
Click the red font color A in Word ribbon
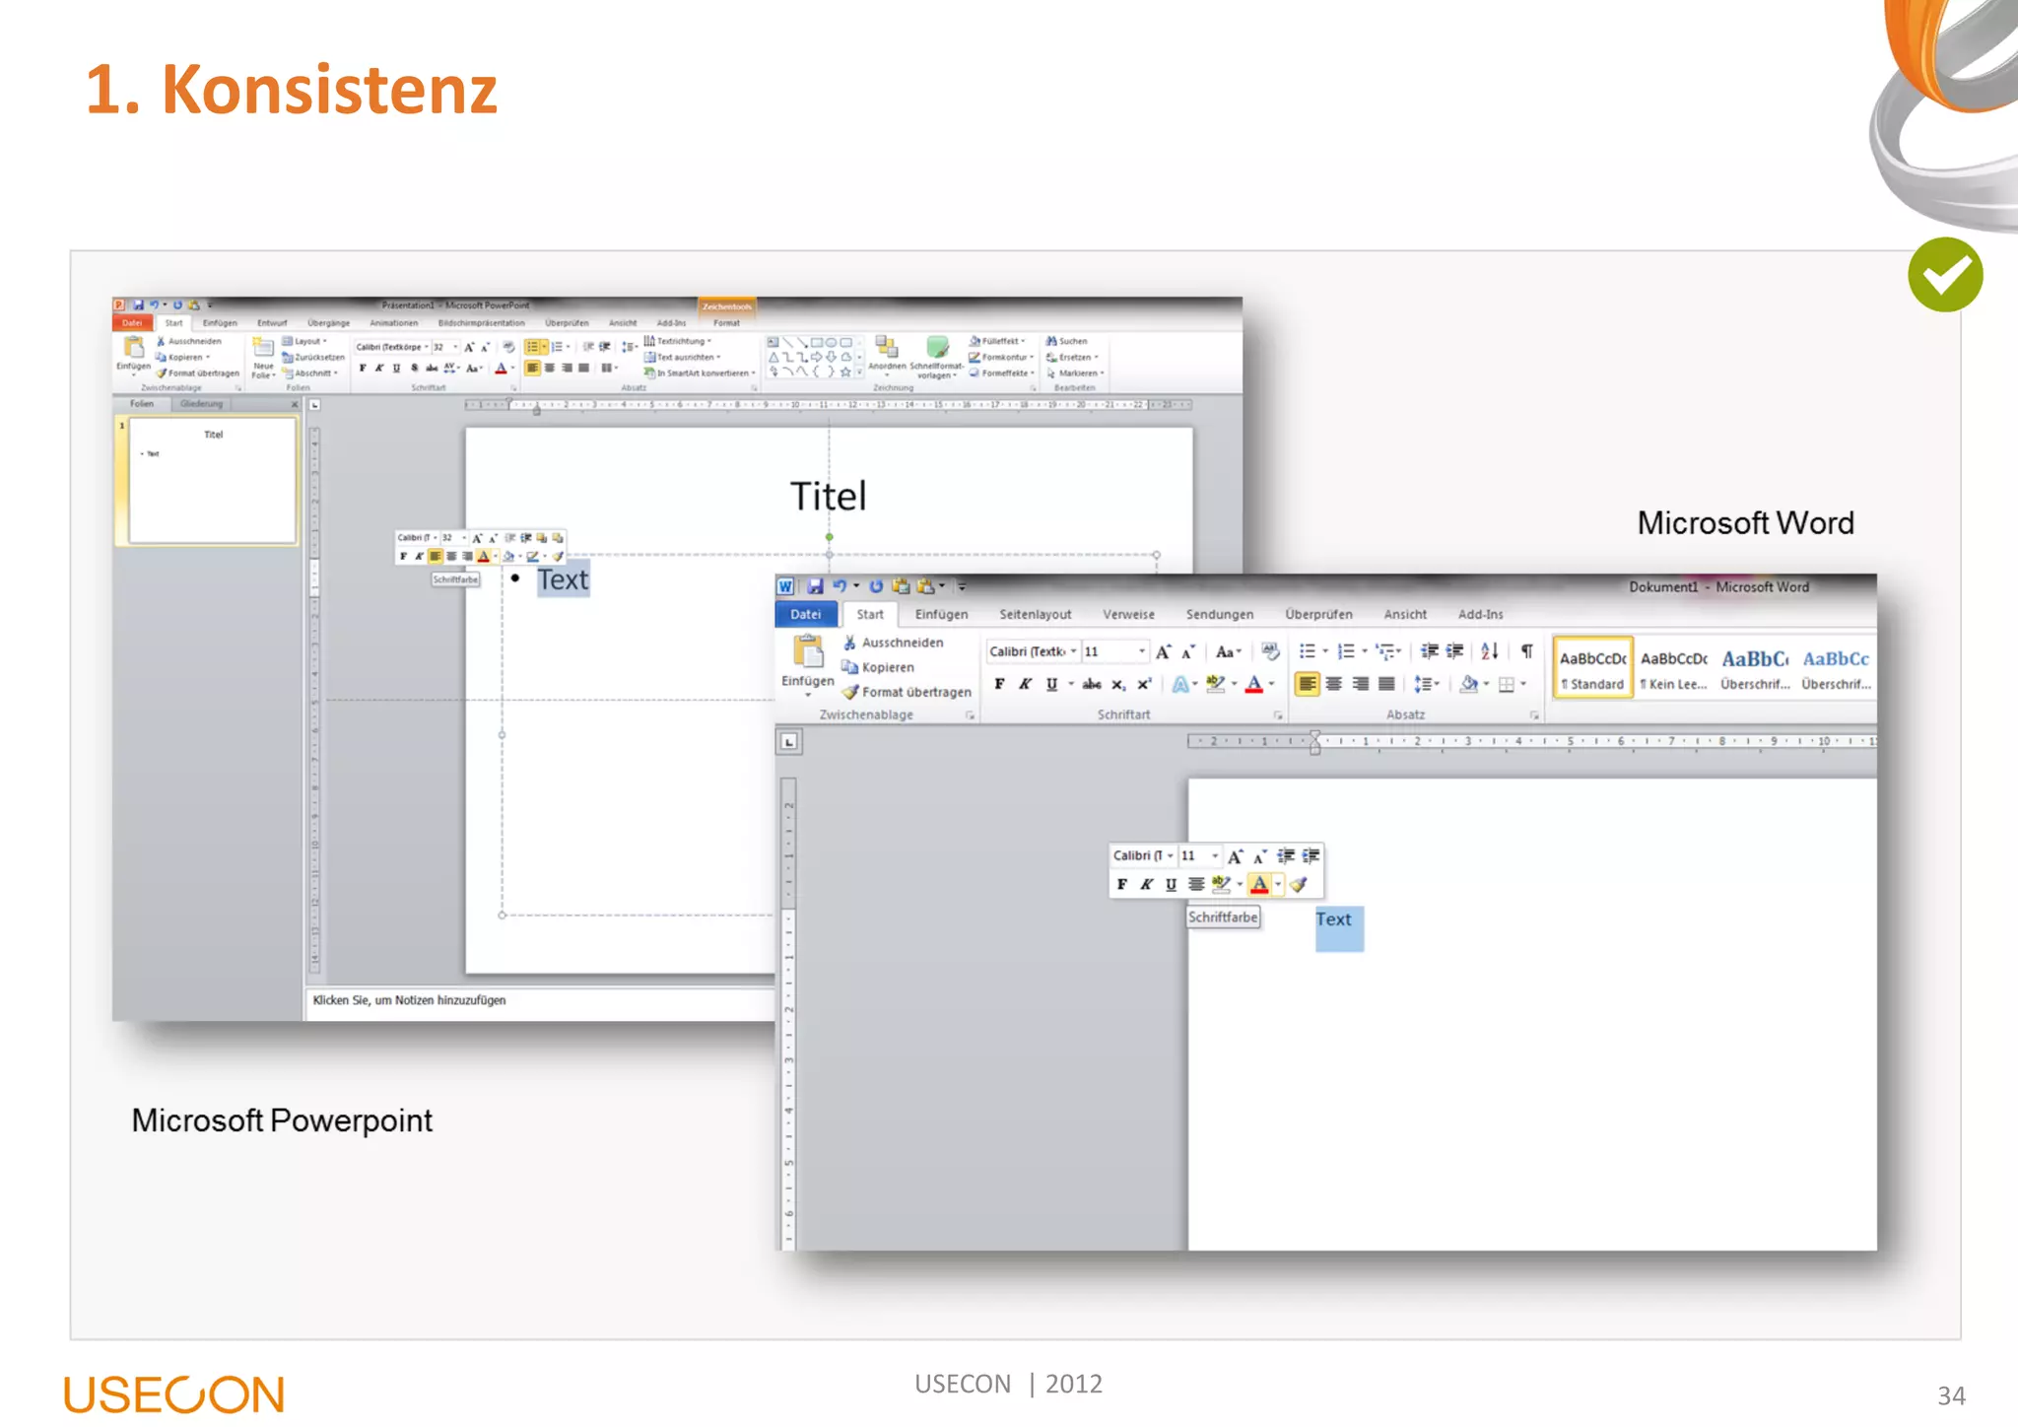[x=1253, y=684]
